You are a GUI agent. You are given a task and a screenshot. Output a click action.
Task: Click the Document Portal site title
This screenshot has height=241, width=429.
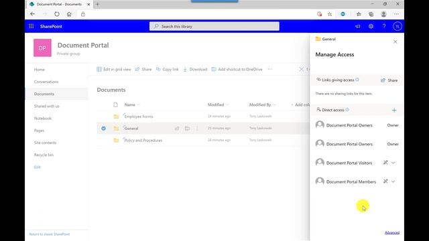click(x=83, y=45)
